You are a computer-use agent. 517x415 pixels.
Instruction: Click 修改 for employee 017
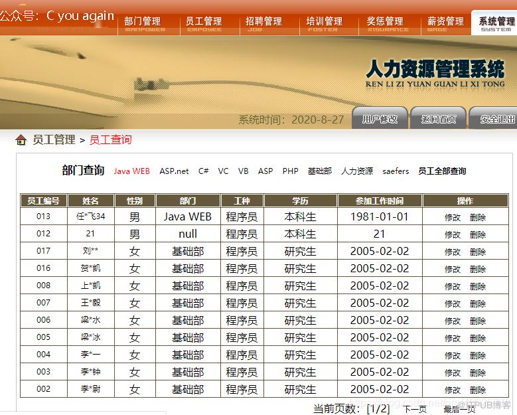453,252
